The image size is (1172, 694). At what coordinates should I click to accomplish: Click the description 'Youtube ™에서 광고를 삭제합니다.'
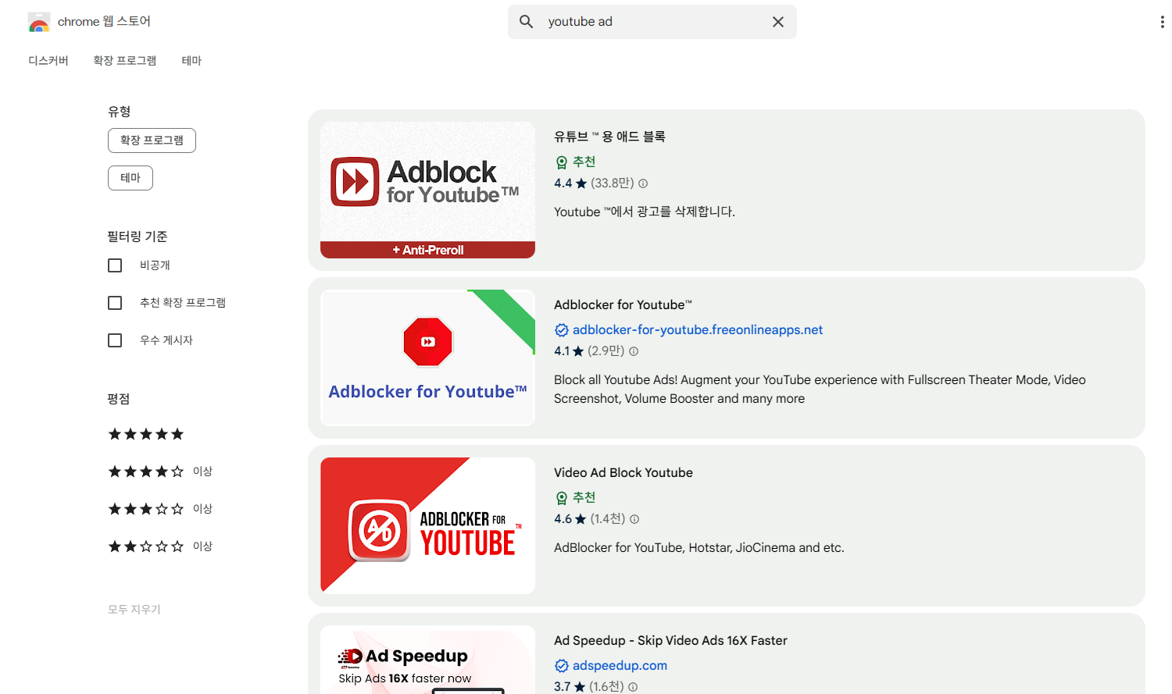tap(645, 212)
